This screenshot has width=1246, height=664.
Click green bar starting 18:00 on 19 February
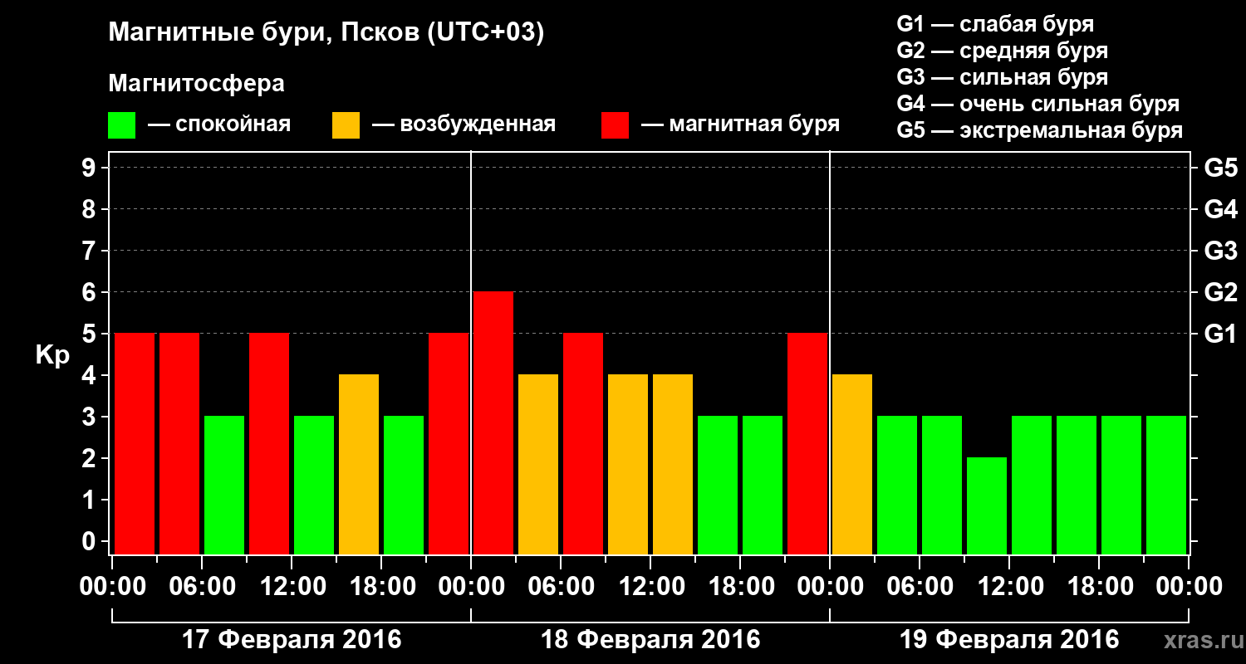tap(1121, 486)
